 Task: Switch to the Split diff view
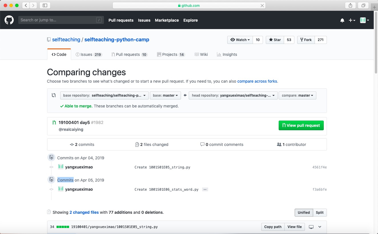coord(320,213)
